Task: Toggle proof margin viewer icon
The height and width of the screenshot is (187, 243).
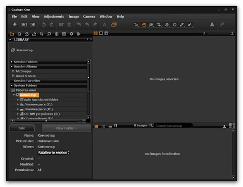Action: pos(106,33)
